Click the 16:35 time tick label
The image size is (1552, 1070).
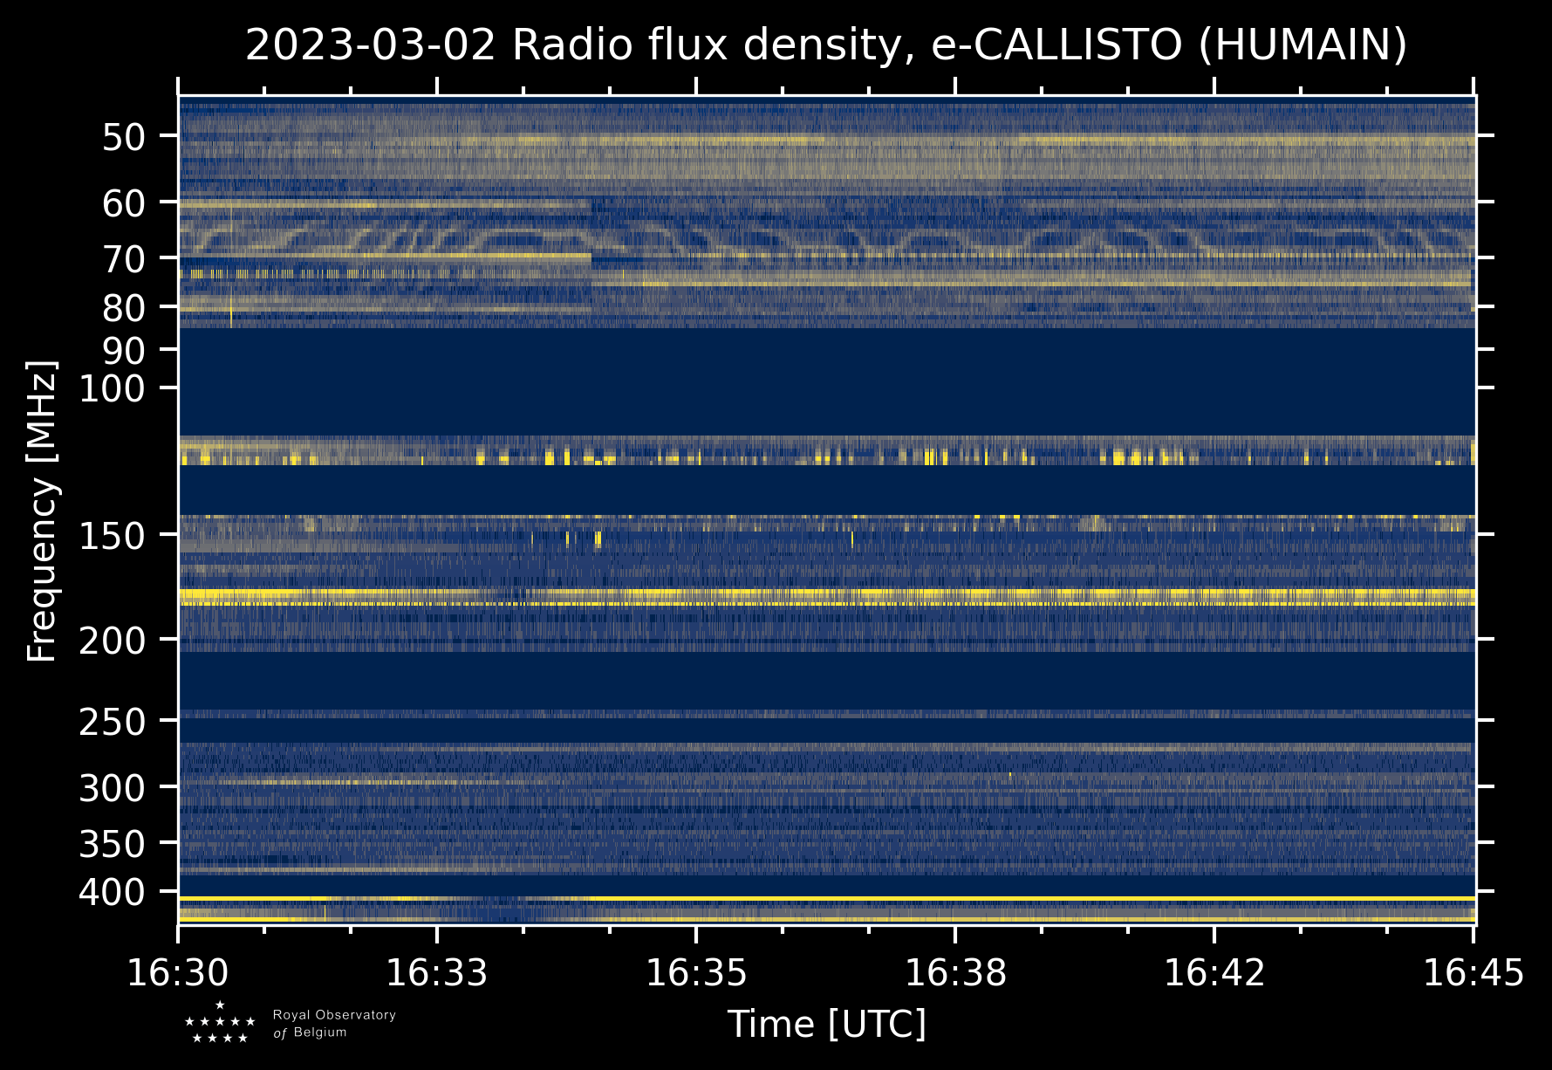pyautogui.click(x=695, y=973)
